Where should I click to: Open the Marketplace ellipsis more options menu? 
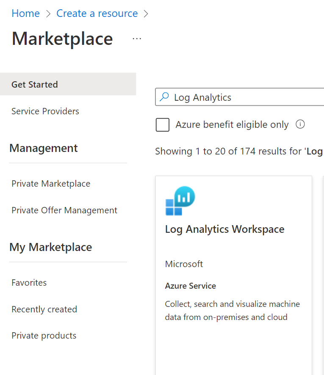click(x=136, y=39)
